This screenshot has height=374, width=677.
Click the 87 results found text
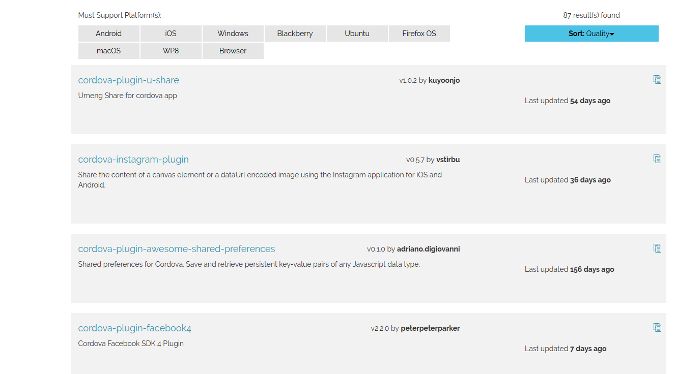591,15
